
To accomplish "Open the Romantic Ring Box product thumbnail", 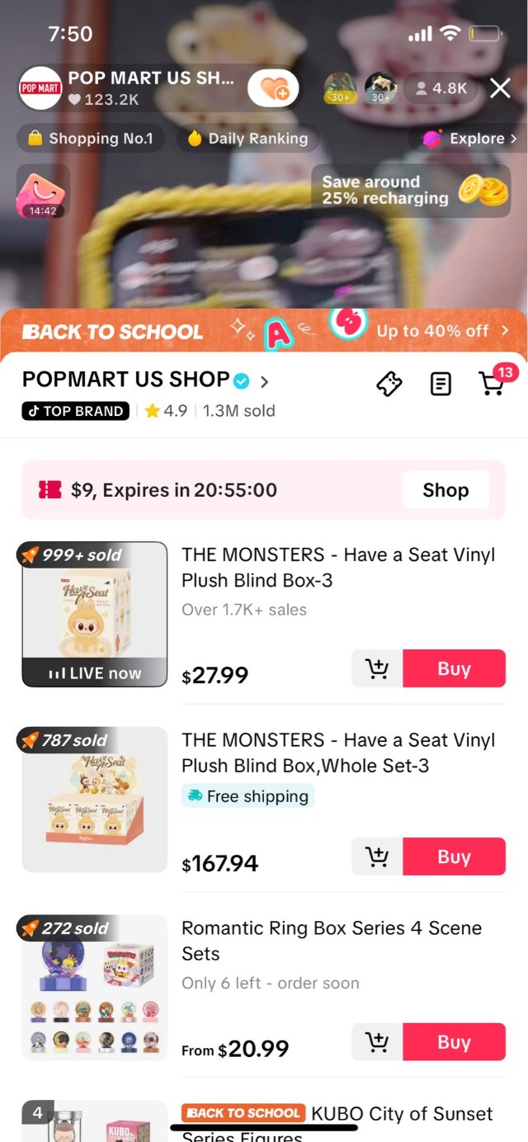I will click(95, 987).
